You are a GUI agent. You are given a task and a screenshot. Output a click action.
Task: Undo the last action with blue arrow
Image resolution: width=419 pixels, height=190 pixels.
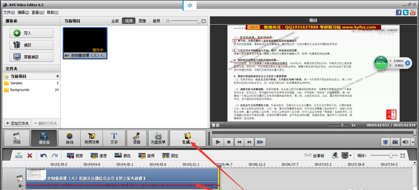point(43,155)
